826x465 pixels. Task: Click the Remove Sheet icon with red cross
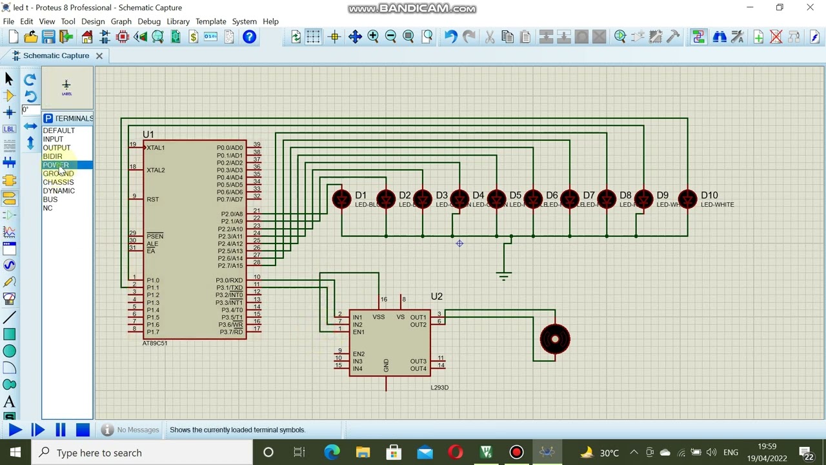[x=776, y=37]
